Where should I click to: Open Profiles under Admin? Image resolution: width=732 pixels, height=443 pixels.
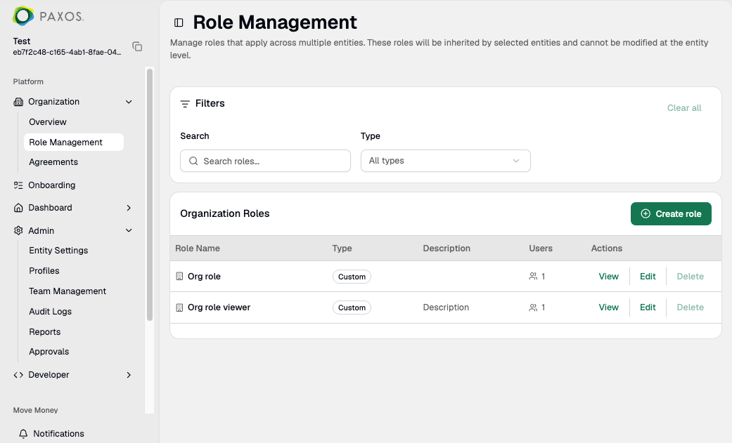point(44,271)
